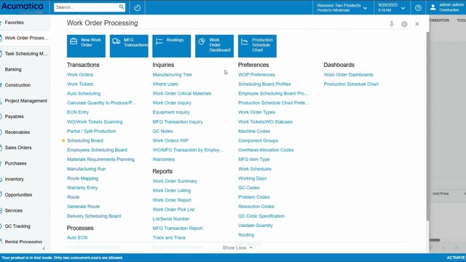Open the Project Management workspace
The image size is (466, 262).
coord(26,101)
